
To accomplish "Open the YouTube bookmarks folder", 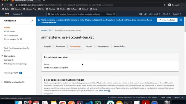I will click(72, 9).
